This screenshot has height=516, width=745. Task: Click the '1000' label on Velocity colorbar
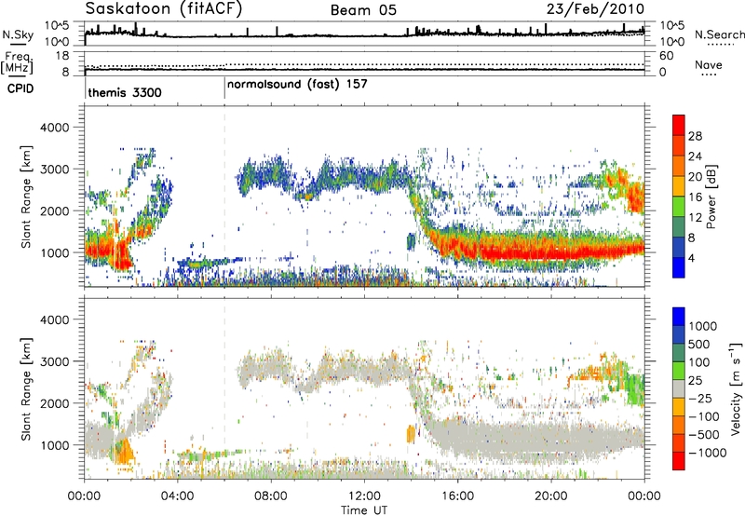[x=703, y=326]
